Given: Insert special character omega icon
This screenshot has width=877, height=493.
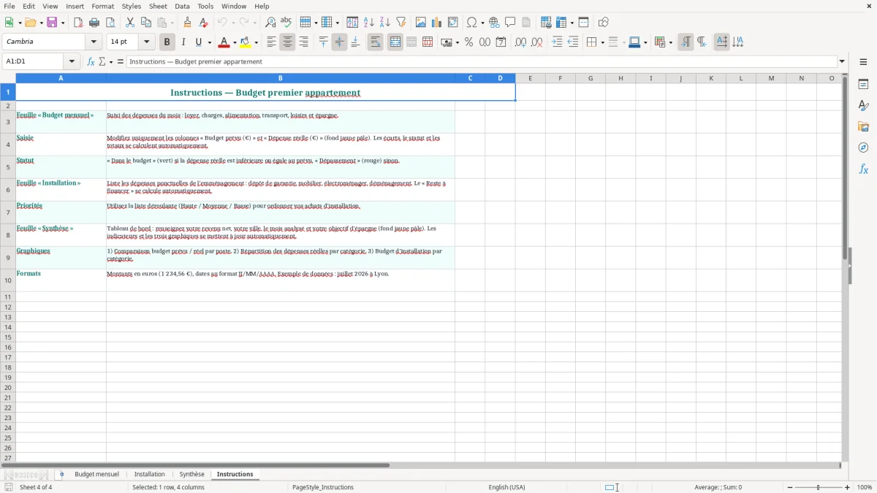Looking at the screenshot, I should 471,23.
